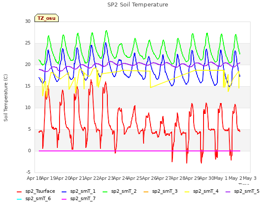This screenshot has height=207, width=276.
Task: Click the TZ_osu annotation label
Action: pos(47,18)
